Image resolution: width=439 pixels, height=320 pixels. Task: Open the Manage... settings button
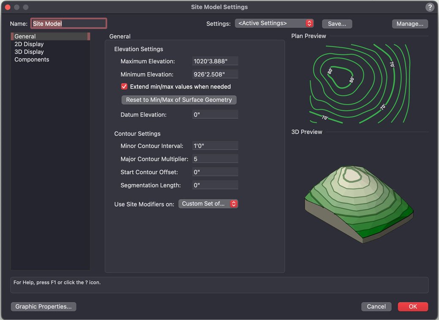(409, 24)
